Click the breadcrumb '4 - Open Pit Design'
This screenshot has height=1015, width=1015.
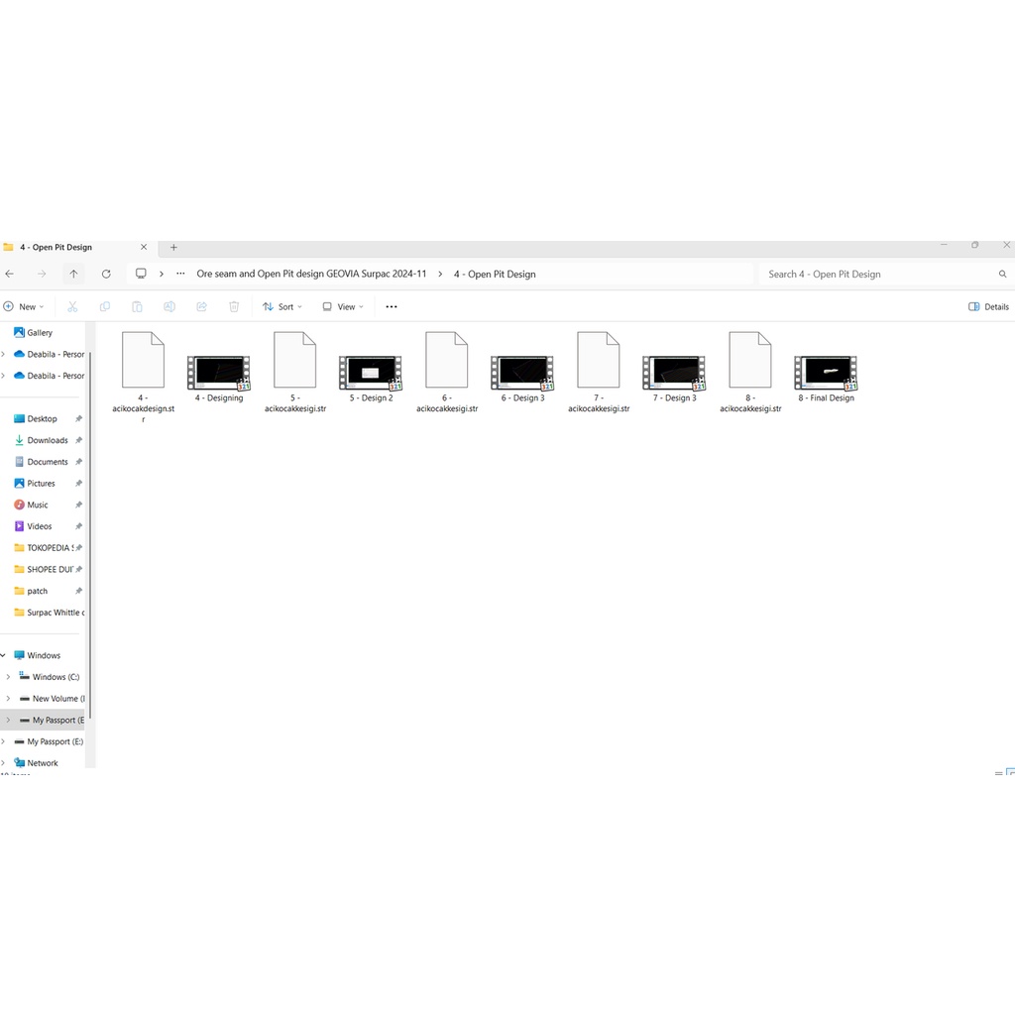[495, 274]
